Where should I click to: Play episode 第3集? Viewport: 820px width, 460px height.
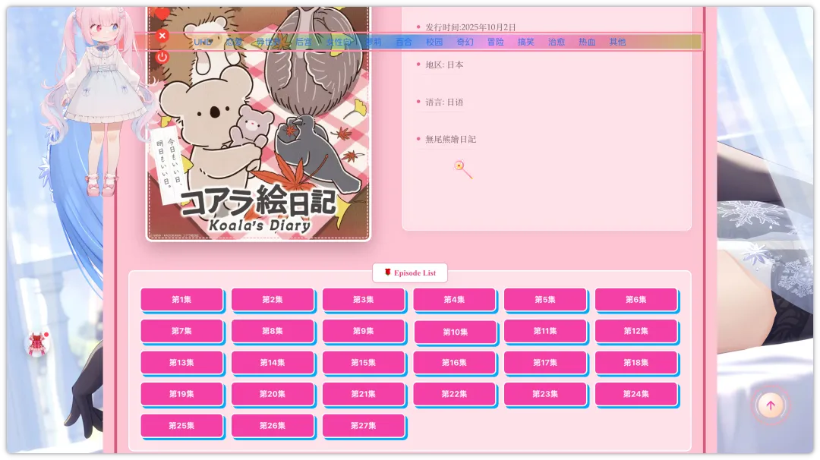tap(364, 300)
